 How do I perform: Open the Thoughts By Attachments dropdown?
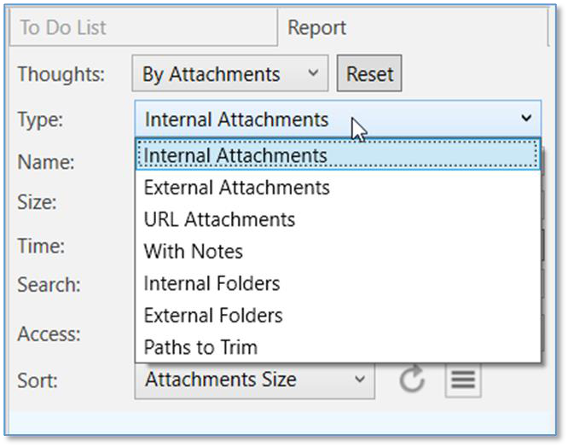point(229,74)
